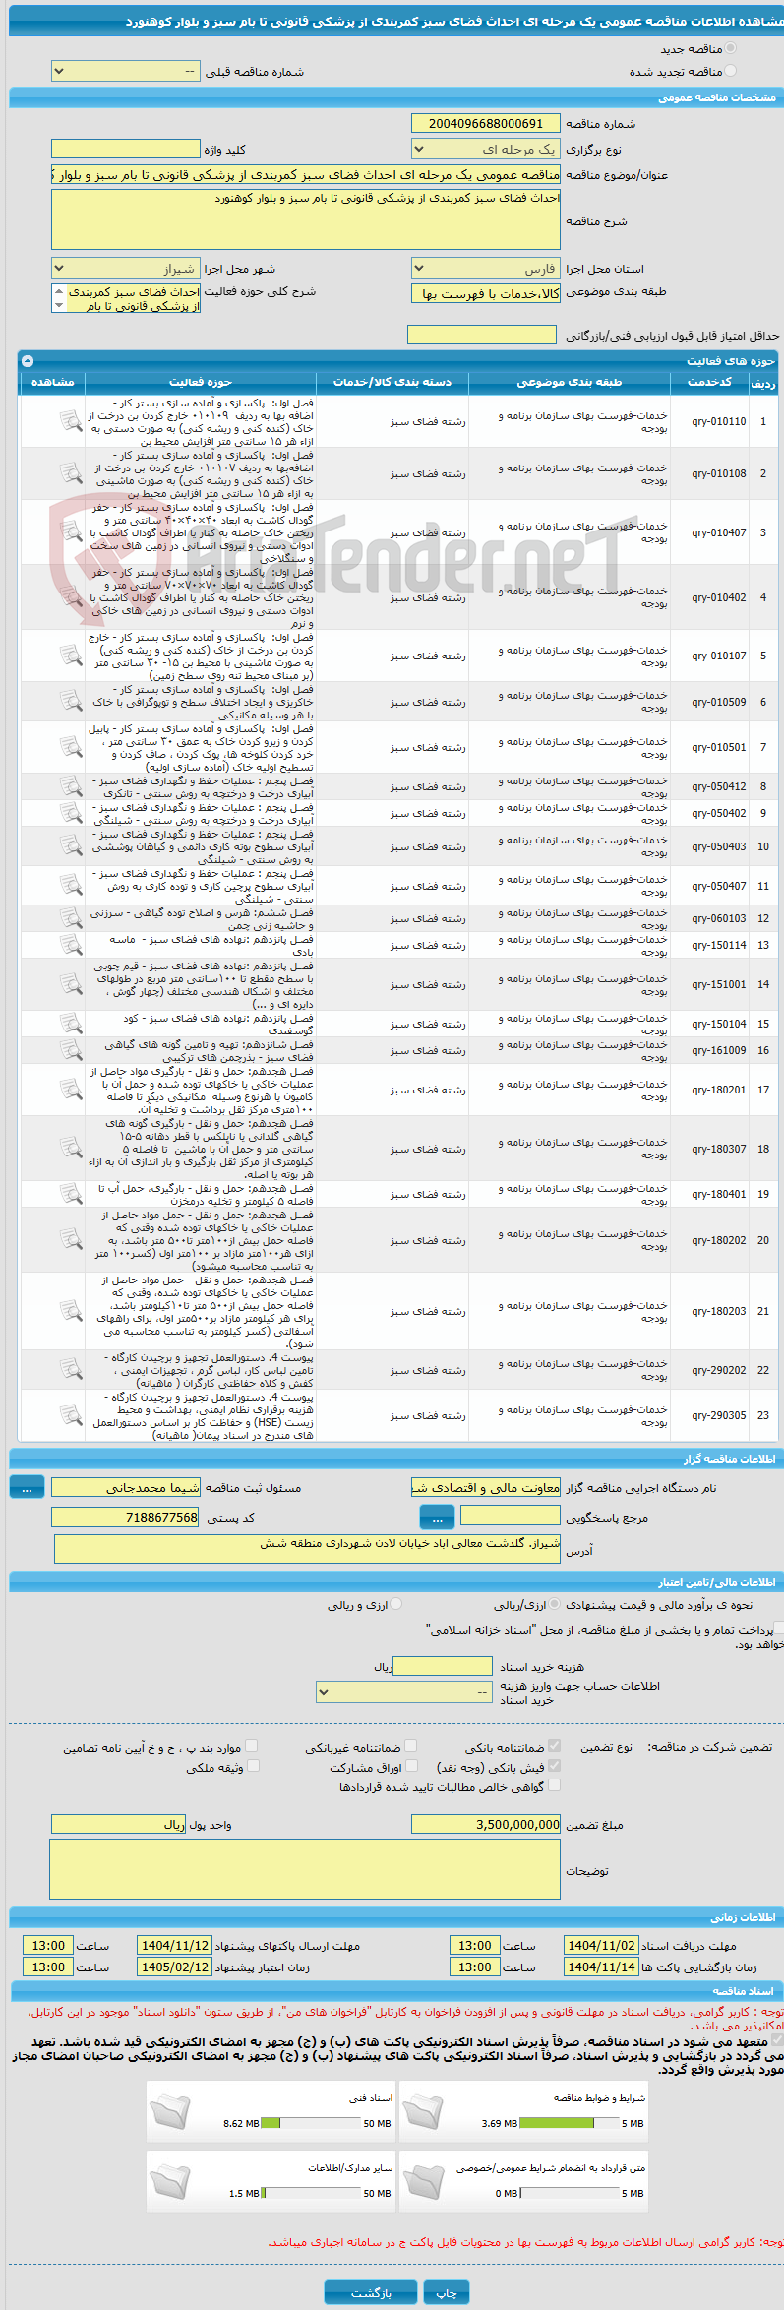Open the bank account info dropdown
The height and width of the screenshot is (2310, 784).
point(404,1692)
